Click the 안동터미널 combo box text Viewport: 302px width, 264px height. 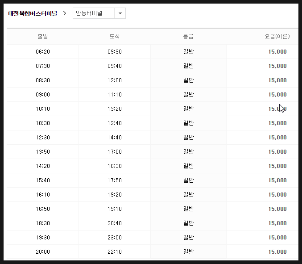tap(89, 13)
